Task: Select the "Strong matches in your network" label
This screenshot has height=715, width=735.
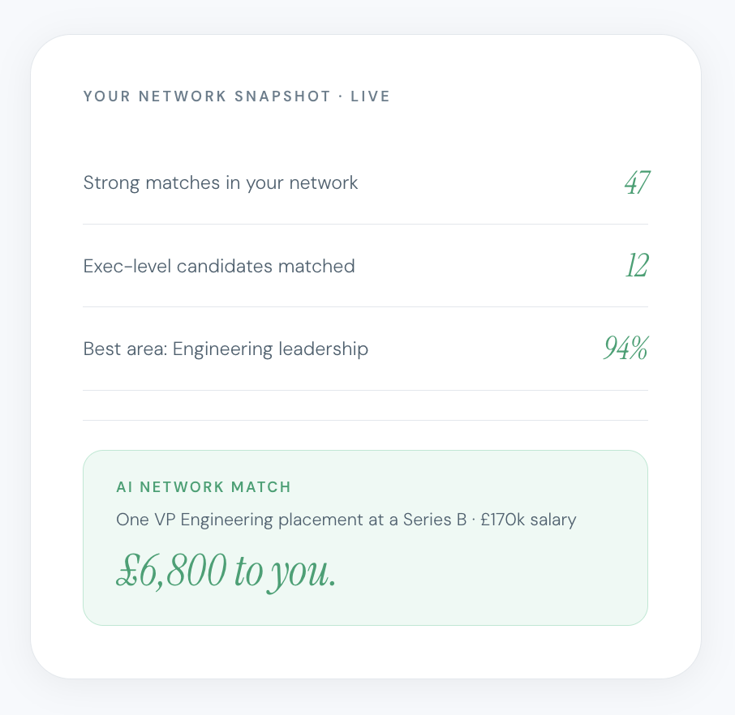Action: click(221, 183)
